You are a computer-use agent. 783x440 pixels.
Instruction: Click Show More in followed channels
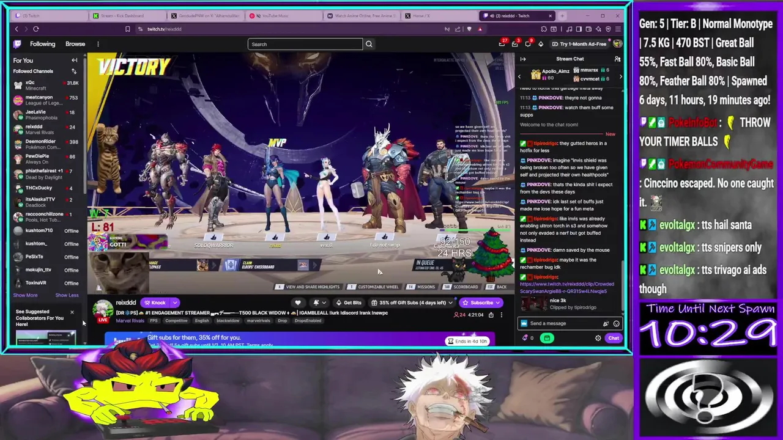click(25, 295)
